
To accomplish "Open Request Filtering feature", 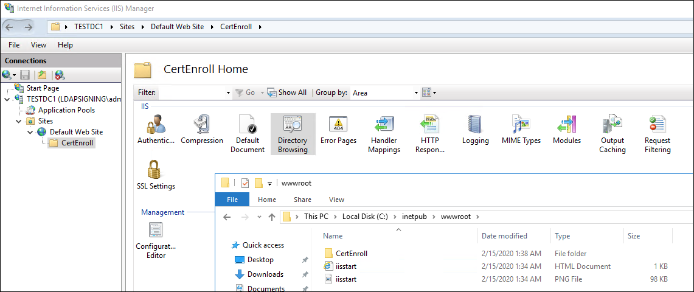I will point(658,134).
